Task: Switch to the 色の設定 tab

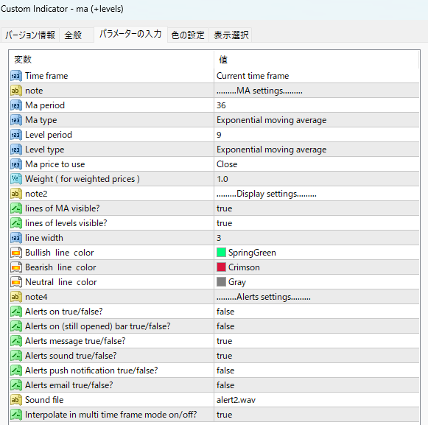Action: pos(188,35)
